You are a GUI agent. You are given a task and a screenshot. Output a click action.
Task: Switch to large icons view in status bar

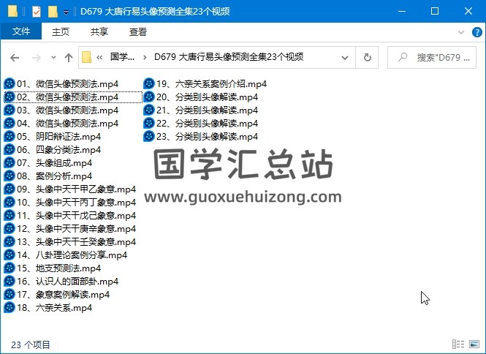[474, 344]
